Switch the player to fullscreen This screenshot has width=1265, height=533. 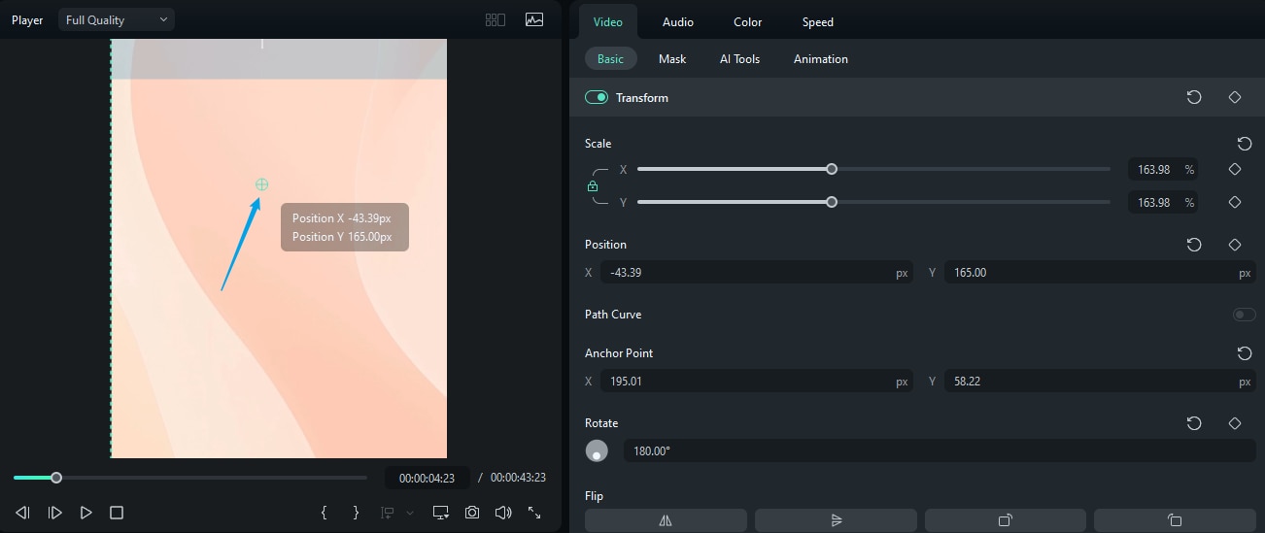pos(534,512)
